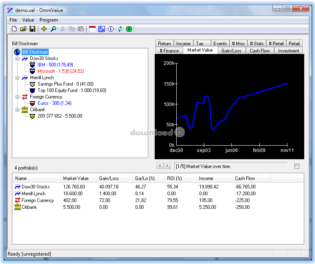315x264 pixels.
Task: Select Bill Stockman root tree item
Action: pos(35,52)
